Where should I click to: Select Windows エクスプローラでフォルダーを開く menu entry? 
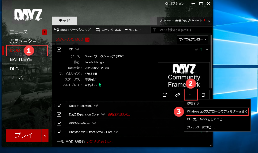coord(217,112)
